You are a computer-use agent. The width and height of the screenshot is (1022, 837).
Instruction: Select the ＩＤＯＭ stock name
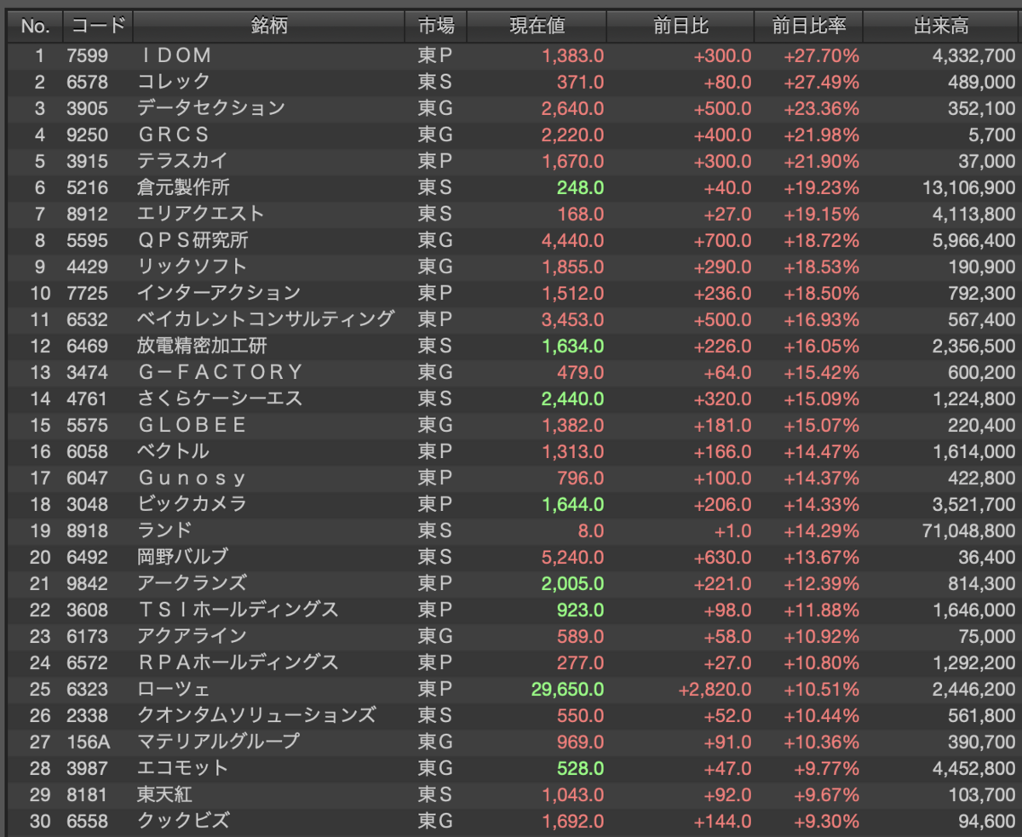point(175,55)
